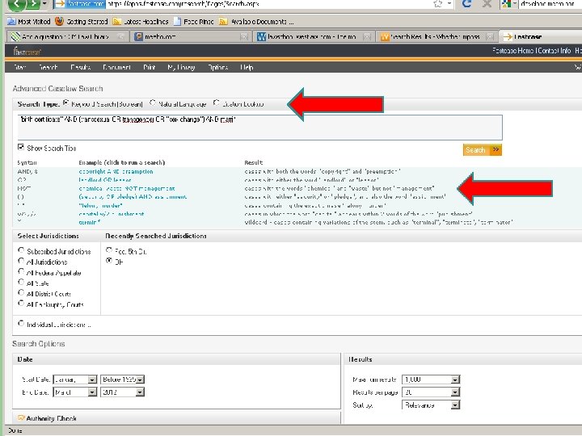Select All Bankruptcy Courts radio button
This screenshot has width=582, height=436.
[x=21, y=303]
